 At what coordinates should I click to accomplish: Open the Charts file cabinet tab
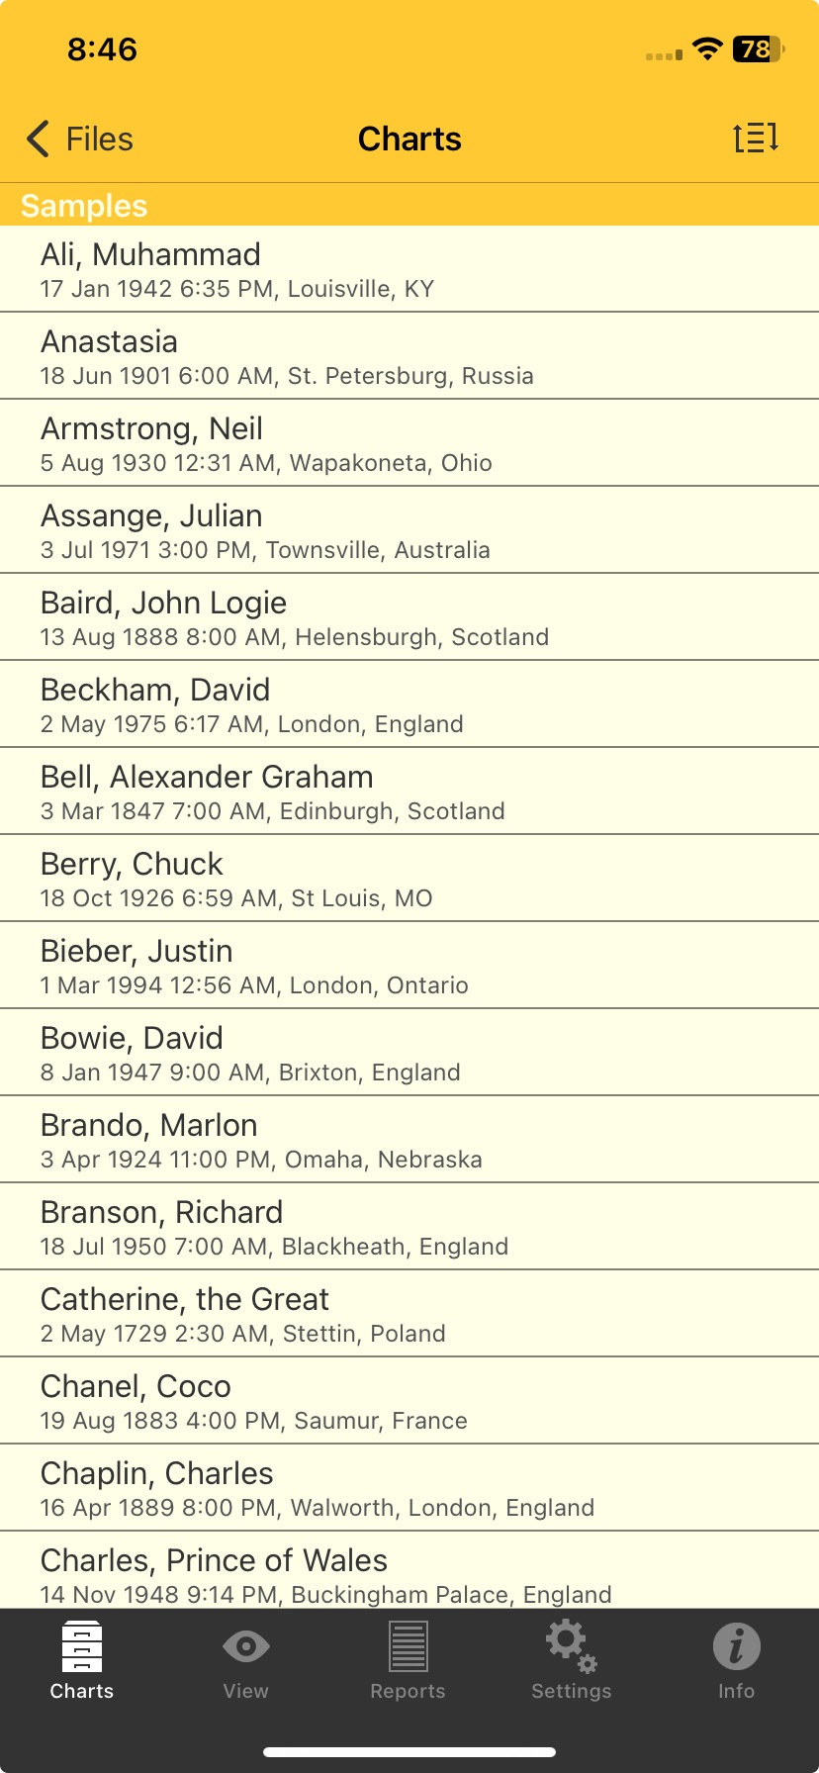click(81, 1660)
